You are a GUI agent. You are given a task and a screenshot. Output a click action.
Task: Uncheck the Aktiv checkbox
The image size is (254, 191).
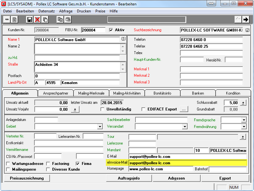pos(111,30)
